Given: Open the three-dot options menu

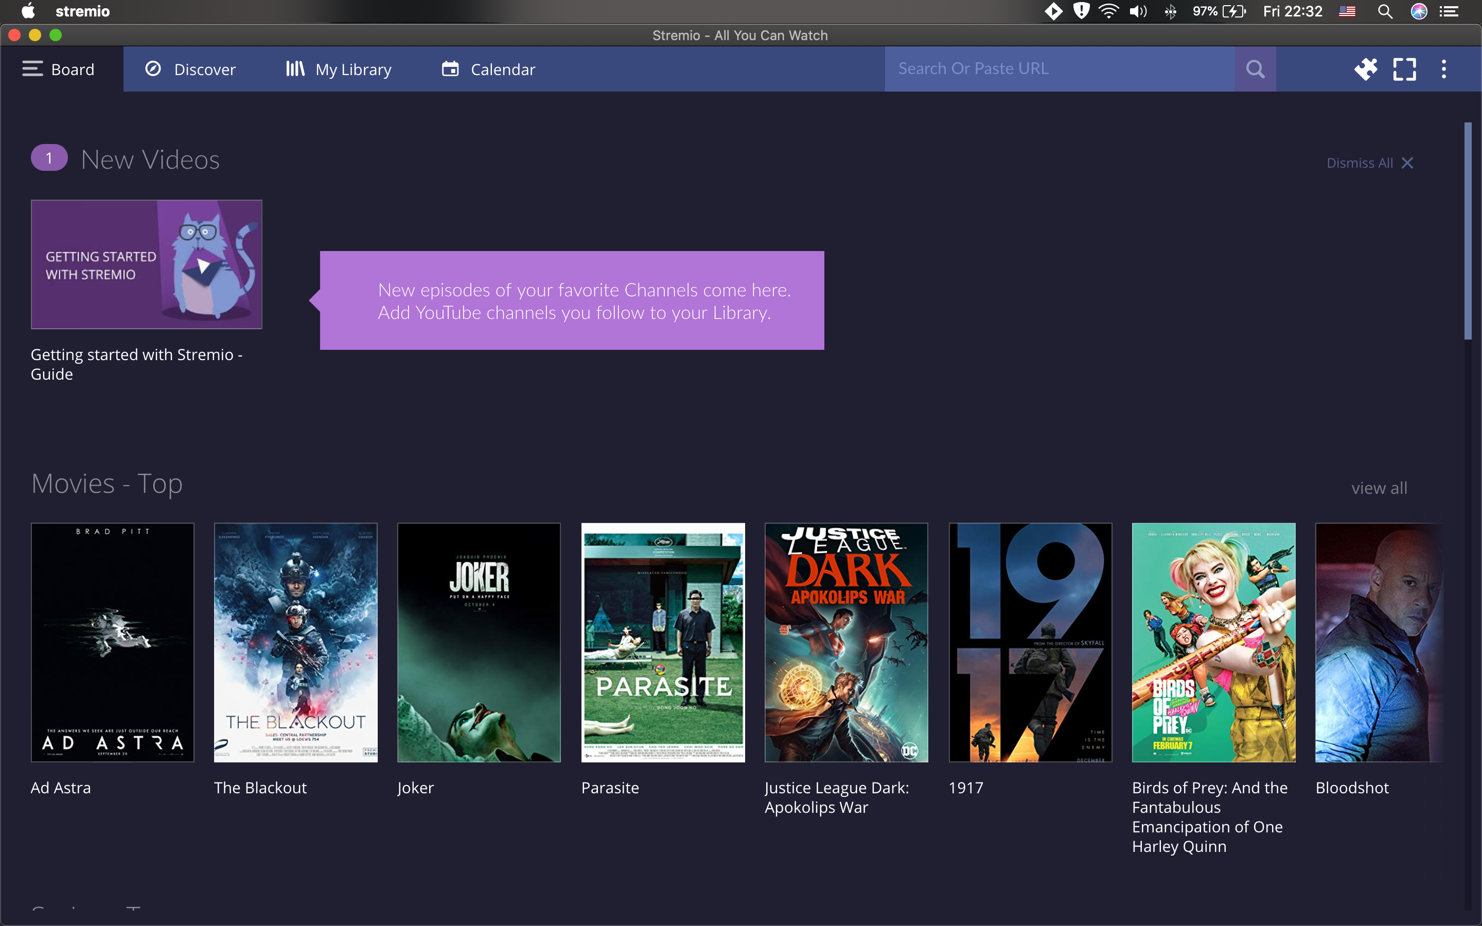Looking at the screenshot, I should pos(1444,68).
